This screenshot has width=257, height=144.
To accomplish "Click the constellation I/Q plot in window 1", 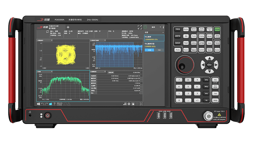I will (x=65, y=55).
